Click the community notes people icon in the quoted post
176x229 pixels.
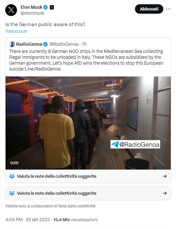pos(12,176)
